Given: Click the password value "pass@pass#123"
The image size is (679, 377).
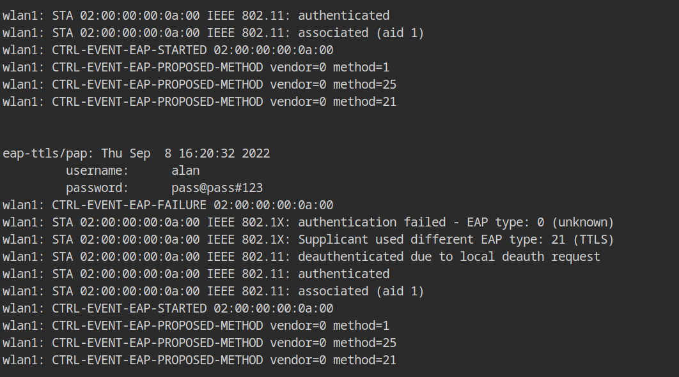Looking at the screenshot, I should point(217,188).
